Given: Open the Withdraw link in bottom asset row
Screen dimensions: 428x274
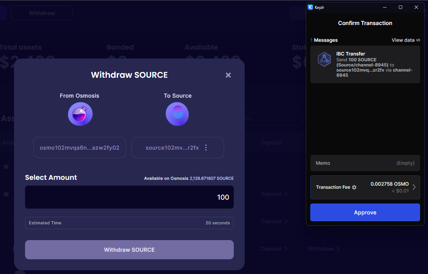Looking at the screenshot, I should click(x=323, y=249).
